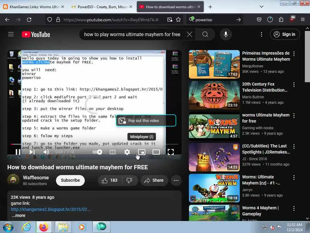
Task: Like the video with 183 likes
Action: [110, 180]
